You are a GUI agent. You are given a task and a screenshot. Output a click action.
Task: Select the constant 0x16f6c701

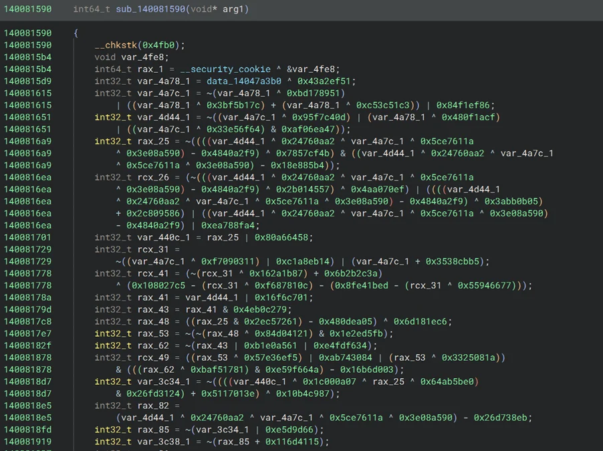pyautogui.click(x=281, y=297)
